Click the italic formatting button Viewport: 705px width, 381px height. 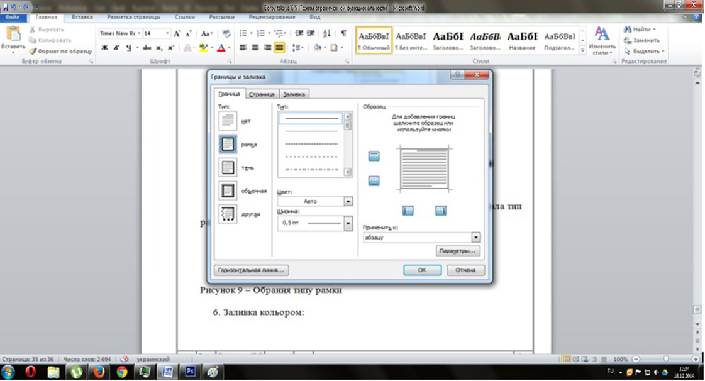pos(116,48)
